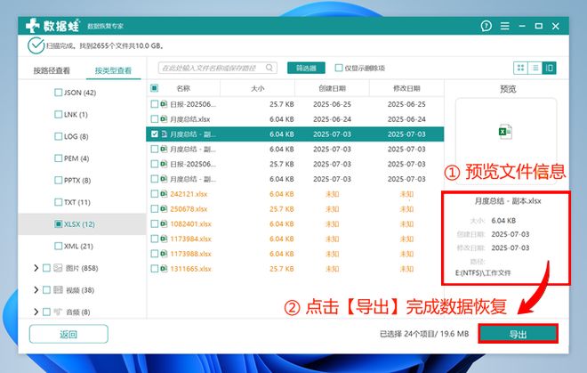
Task: Click Excel icon of 242121.xlsx row
Action: (x=164, y=194)
